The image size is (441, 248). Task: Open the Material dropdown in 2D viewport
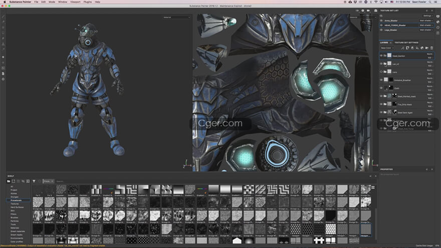pyautogui.click(x=363, y=18)
